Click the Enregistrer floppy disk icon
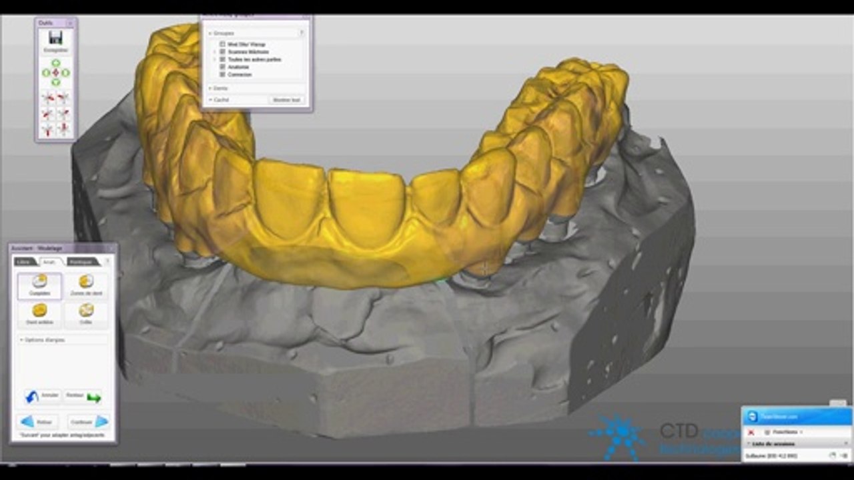The image size is (854, 480). [x=56, y=39]
